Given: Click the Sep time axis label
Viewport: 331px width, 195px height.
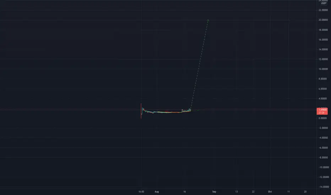Looking at the screenshot, I should point(214,191).
